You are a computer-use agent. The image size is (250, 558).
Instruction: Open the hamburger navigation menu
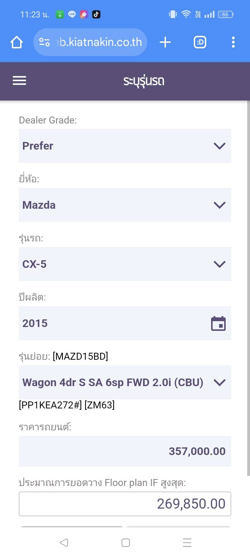click(x=19, y=81)
